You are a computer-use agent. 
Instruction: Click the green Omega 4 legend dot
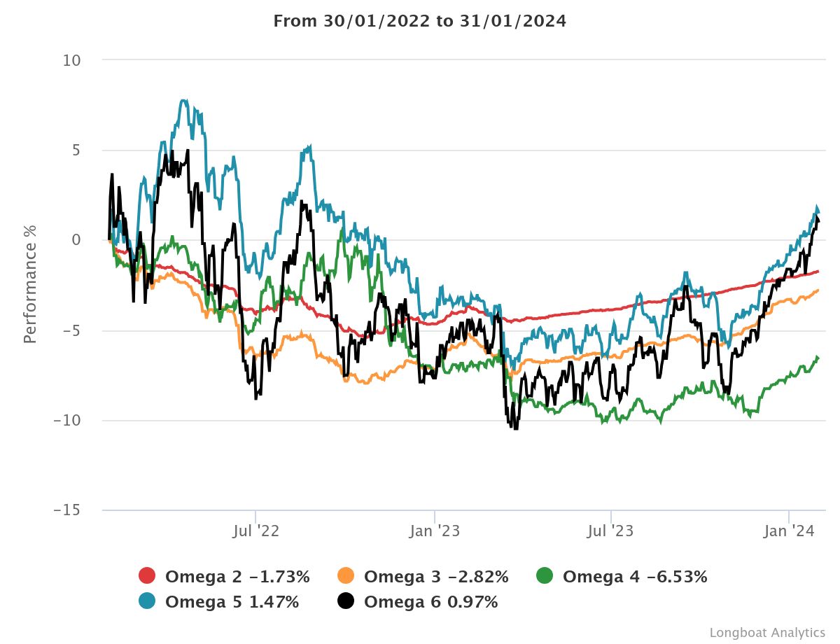(545, 577)
